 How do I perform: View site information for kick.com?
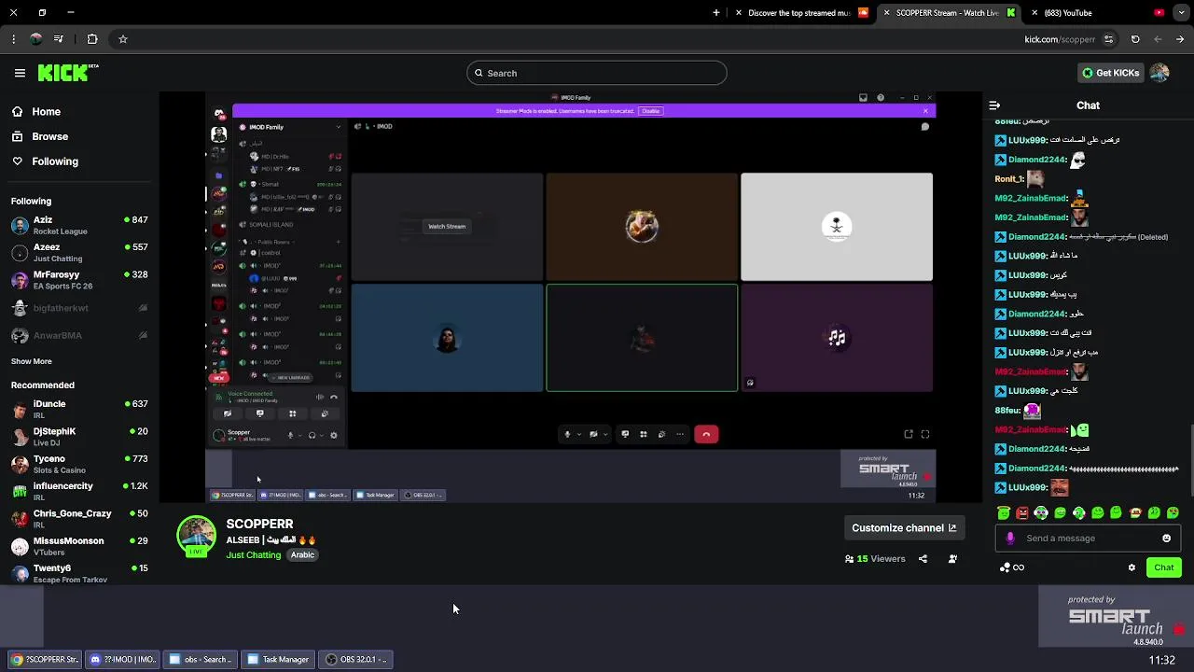tap(1108, 39)
